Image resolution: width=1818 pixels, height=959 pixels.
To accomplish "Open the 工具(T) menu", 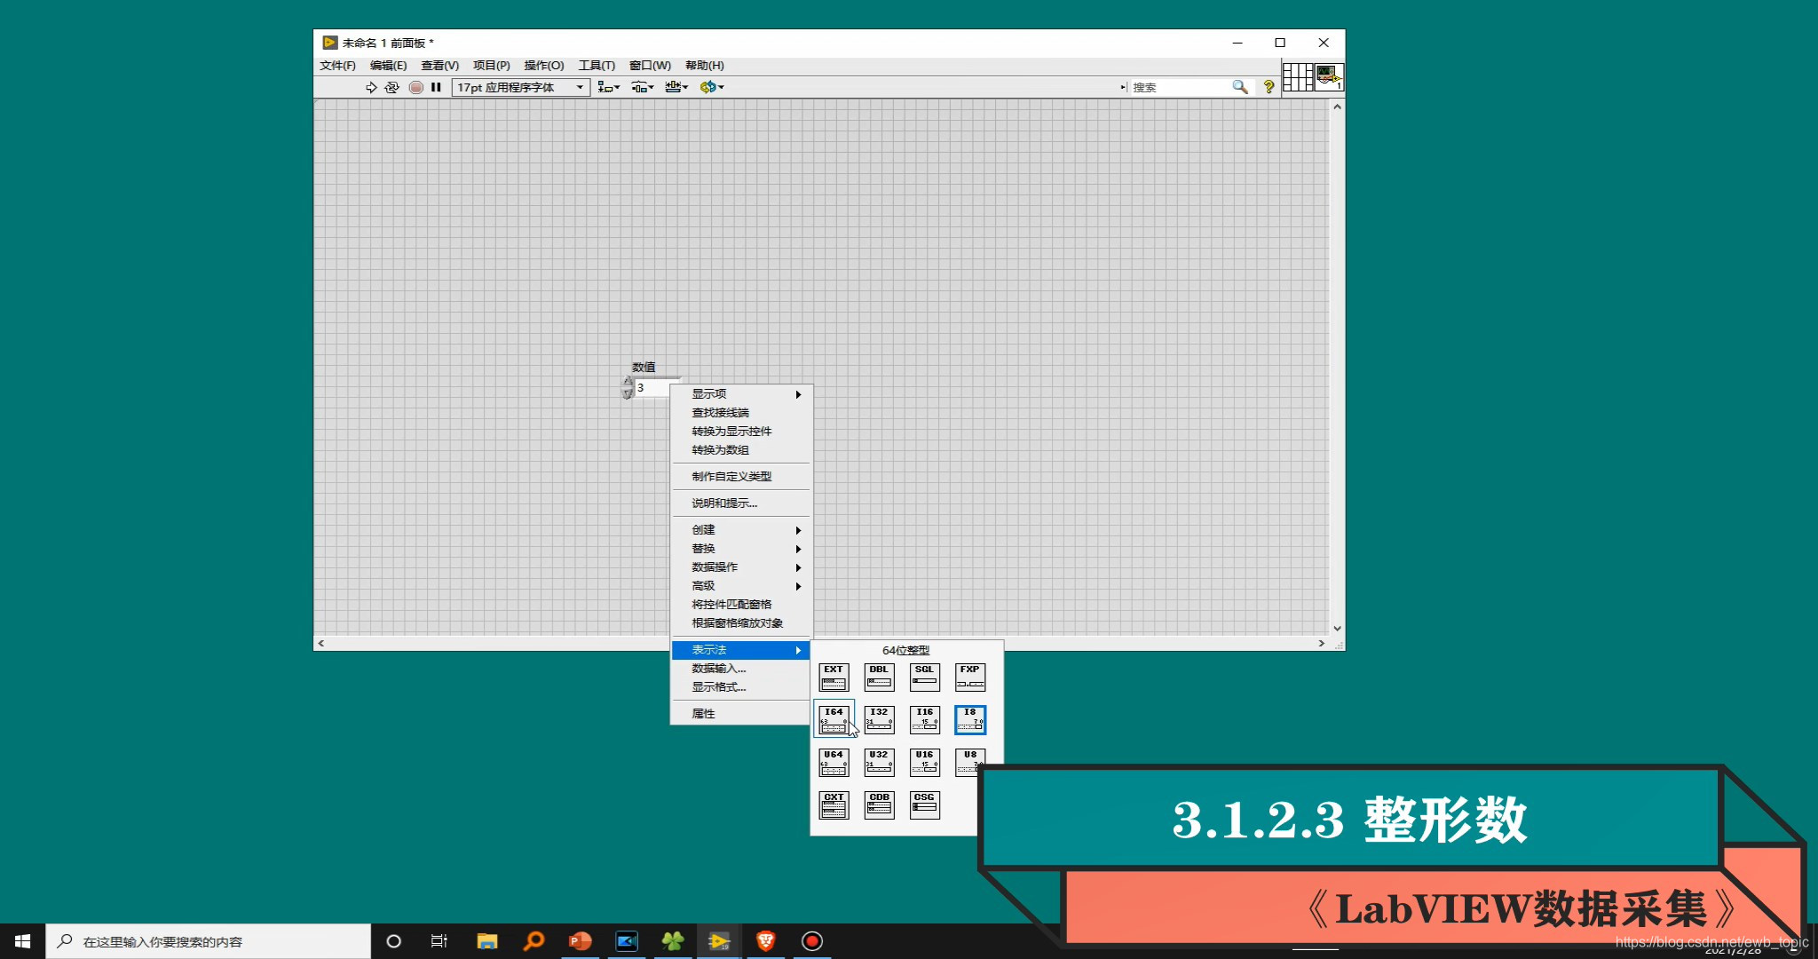I will (597, 66).
